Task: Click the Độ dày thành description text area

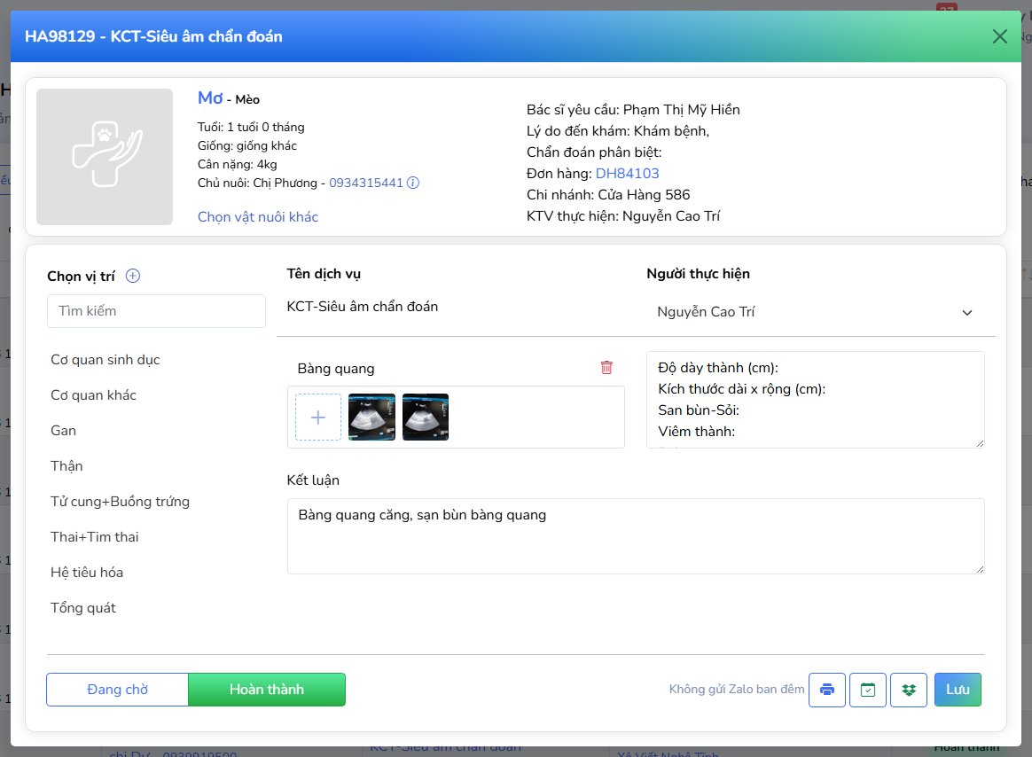Action: tap(816, 400)
